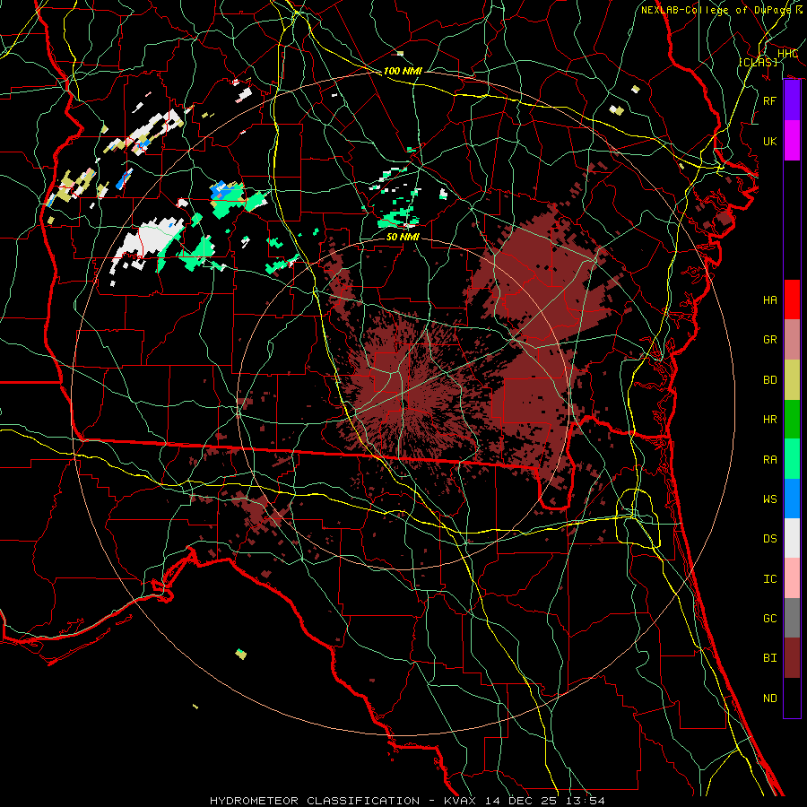
Task: Click the '14 DEC 25' date text
Action: tap(521, 801)
